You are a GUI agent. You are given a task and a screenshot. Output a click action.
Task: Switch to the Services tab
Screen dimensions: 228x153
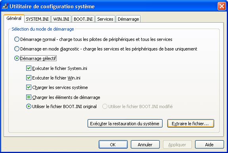(x=105, y=19)
